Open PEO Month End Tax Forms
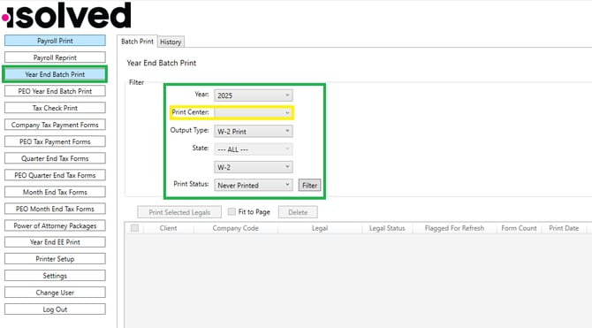This screenshot has height=328, width=592. tap(55, 209)
